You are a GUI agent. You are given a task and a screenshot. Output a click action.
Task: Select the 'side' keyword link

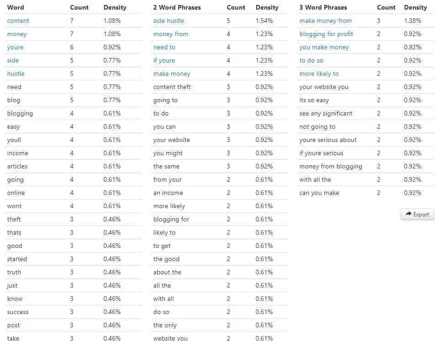[13, 60]
